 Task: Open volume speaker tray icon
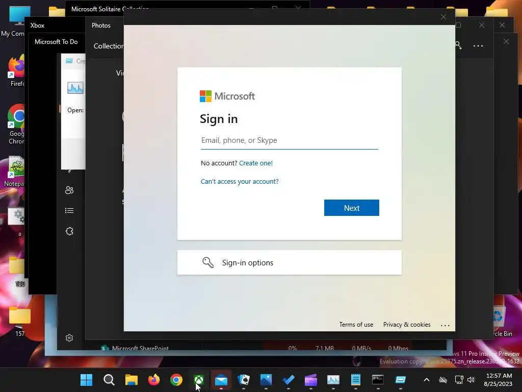(x=471, y=380)
